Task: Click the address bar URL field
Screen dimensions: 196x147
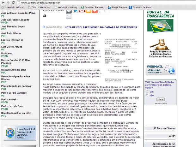Action: pos(95,2)
